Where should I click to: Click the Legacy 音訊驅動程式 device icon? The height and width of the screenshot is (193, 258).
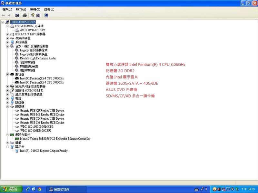click(17, 50)
